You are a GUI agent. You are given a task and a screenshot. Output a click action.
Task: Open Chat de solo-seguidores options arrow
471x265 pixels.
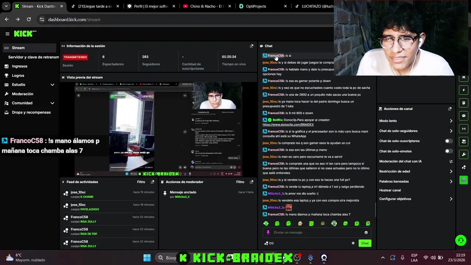tap(451, 131)
